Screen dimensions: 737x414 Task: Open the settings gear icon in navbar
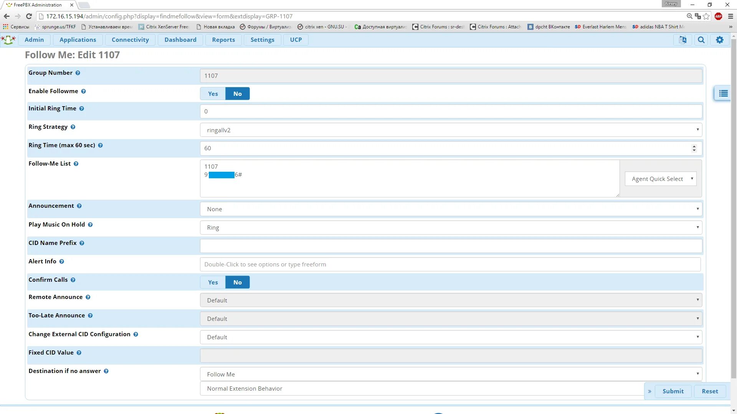click(x=719, y=40)
